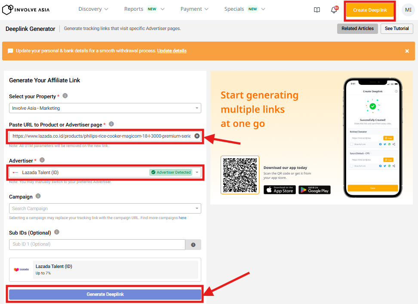Click the Sub ID 1 input field

[97, 244]
